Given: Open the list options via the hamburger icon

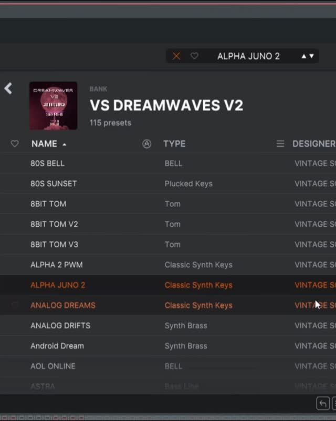Looking at the screenshot, I should coord(281,144).
